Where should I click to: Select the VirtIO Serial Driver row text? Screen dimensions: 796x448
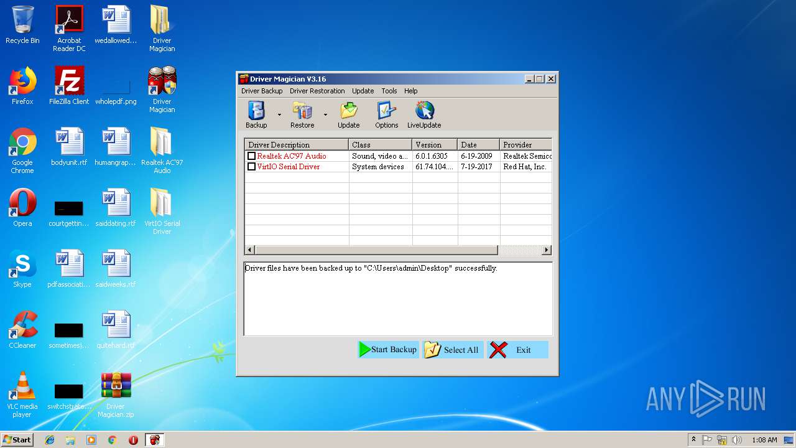pos(289,167)
